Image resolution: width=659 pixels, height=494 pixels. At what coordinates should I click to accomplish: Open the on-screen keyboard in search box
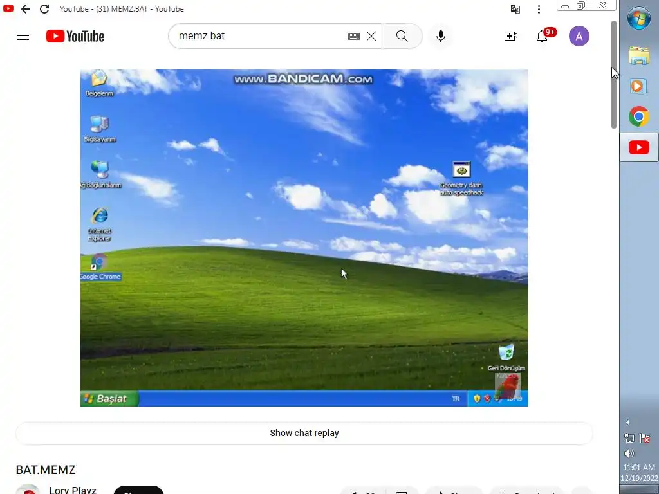(x=353, y=36)
